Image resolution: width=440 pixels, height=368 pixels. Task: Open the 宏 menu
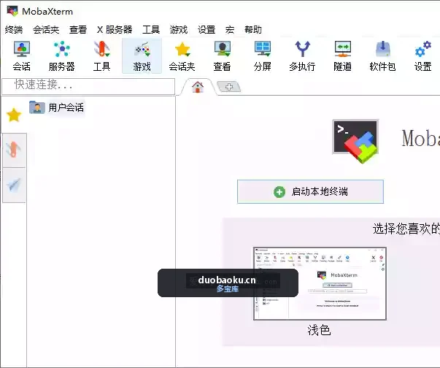tap(230, 29)
